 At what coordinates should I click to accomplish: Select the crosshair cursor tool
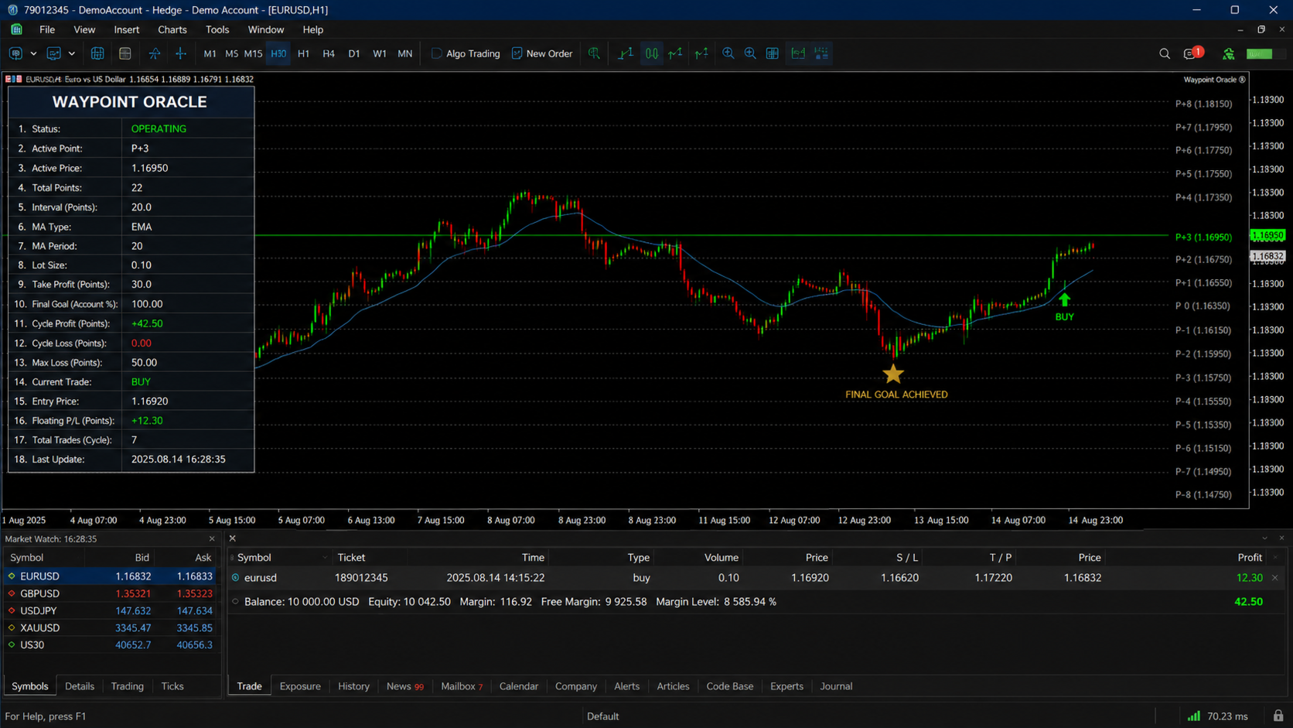181,53
